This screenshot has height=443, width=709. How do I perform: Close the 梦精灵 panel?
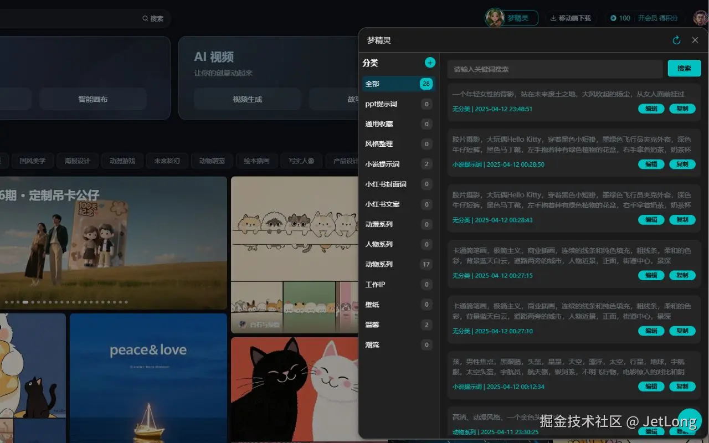(695, 40)
